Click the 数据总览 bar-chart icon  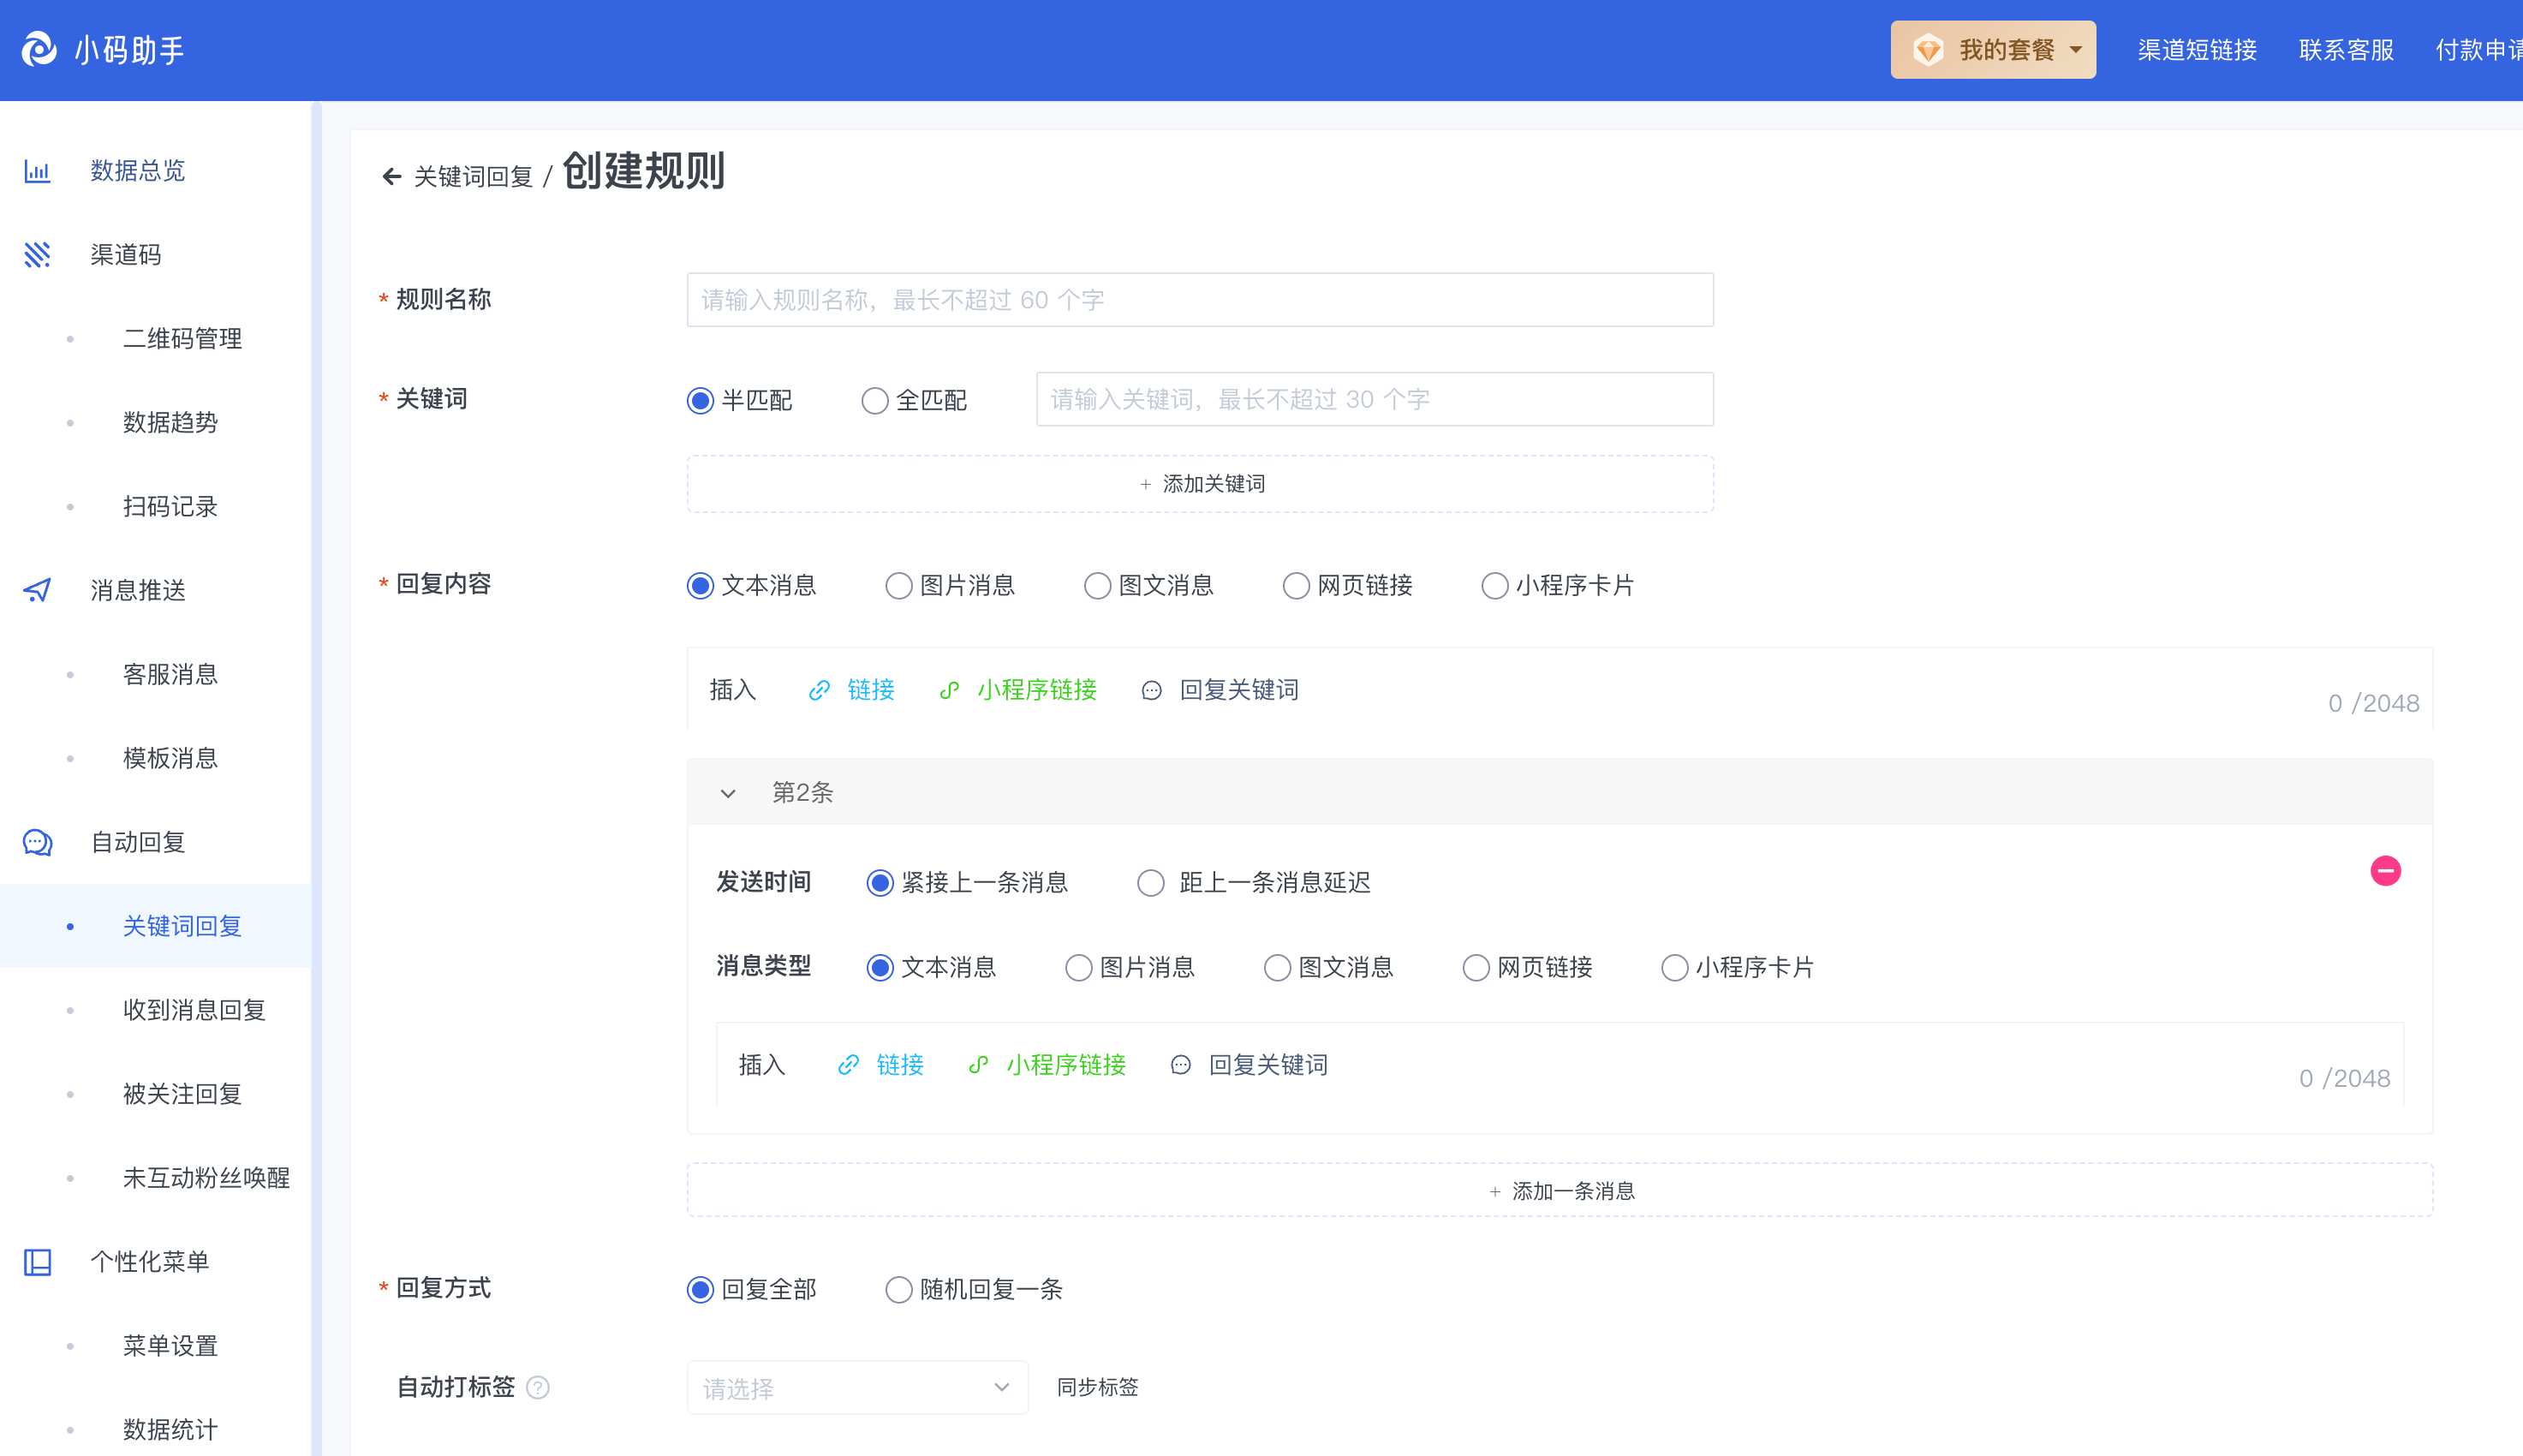[37, 171]
